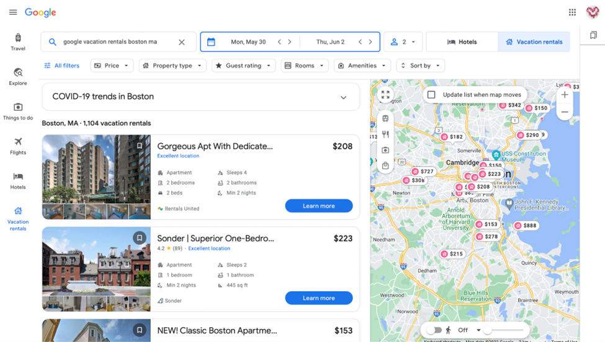Open the calendar date picker icon
The height and width of the screenshot is (342, 605).
pyautogui.click(x=211, y=42)
